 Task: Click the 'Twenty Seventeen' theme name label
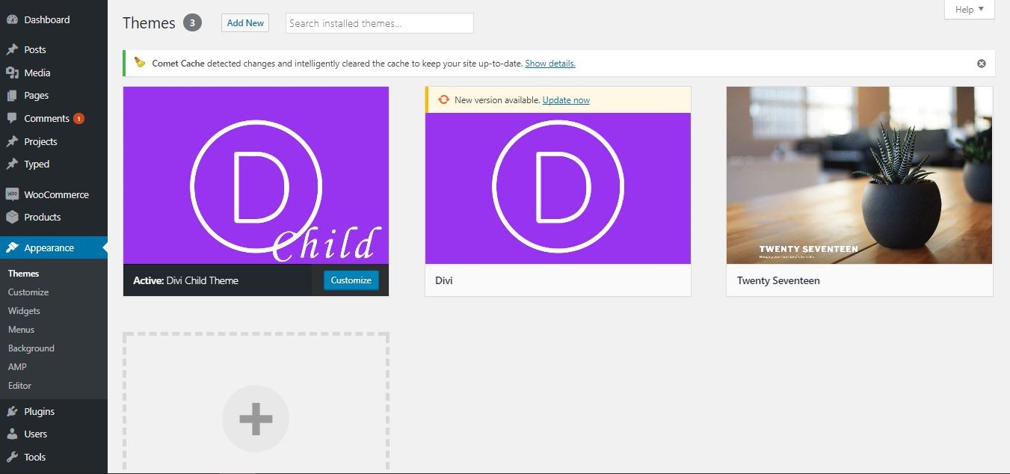778,280
